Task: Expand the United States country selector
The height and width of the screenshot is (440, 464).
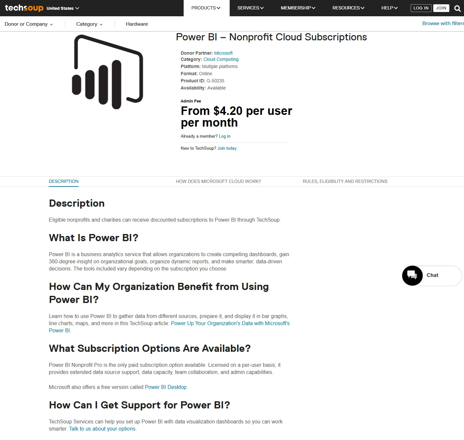Action: pos(63,8)
